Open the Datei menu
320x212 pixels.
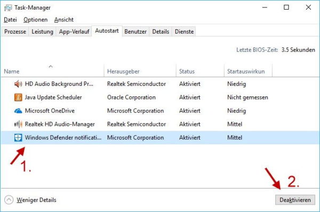click(x=10, y=20)
